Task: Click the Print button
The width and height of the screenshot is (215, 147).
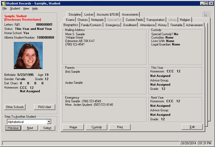Action: [120, 127]
